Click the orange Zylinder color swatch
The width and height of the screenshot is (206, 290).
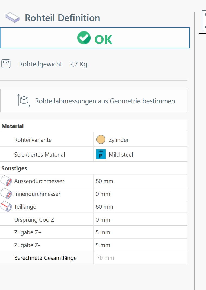101,139
